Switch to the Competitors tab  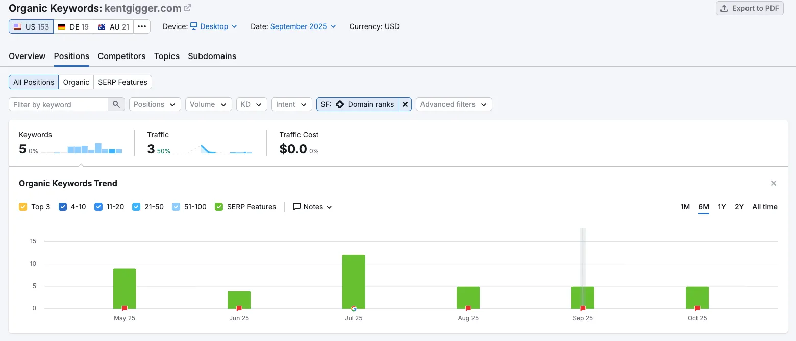tap(121, 56)
